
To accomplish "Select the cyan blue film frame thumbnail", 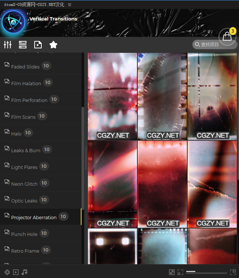I will [162, 246].
